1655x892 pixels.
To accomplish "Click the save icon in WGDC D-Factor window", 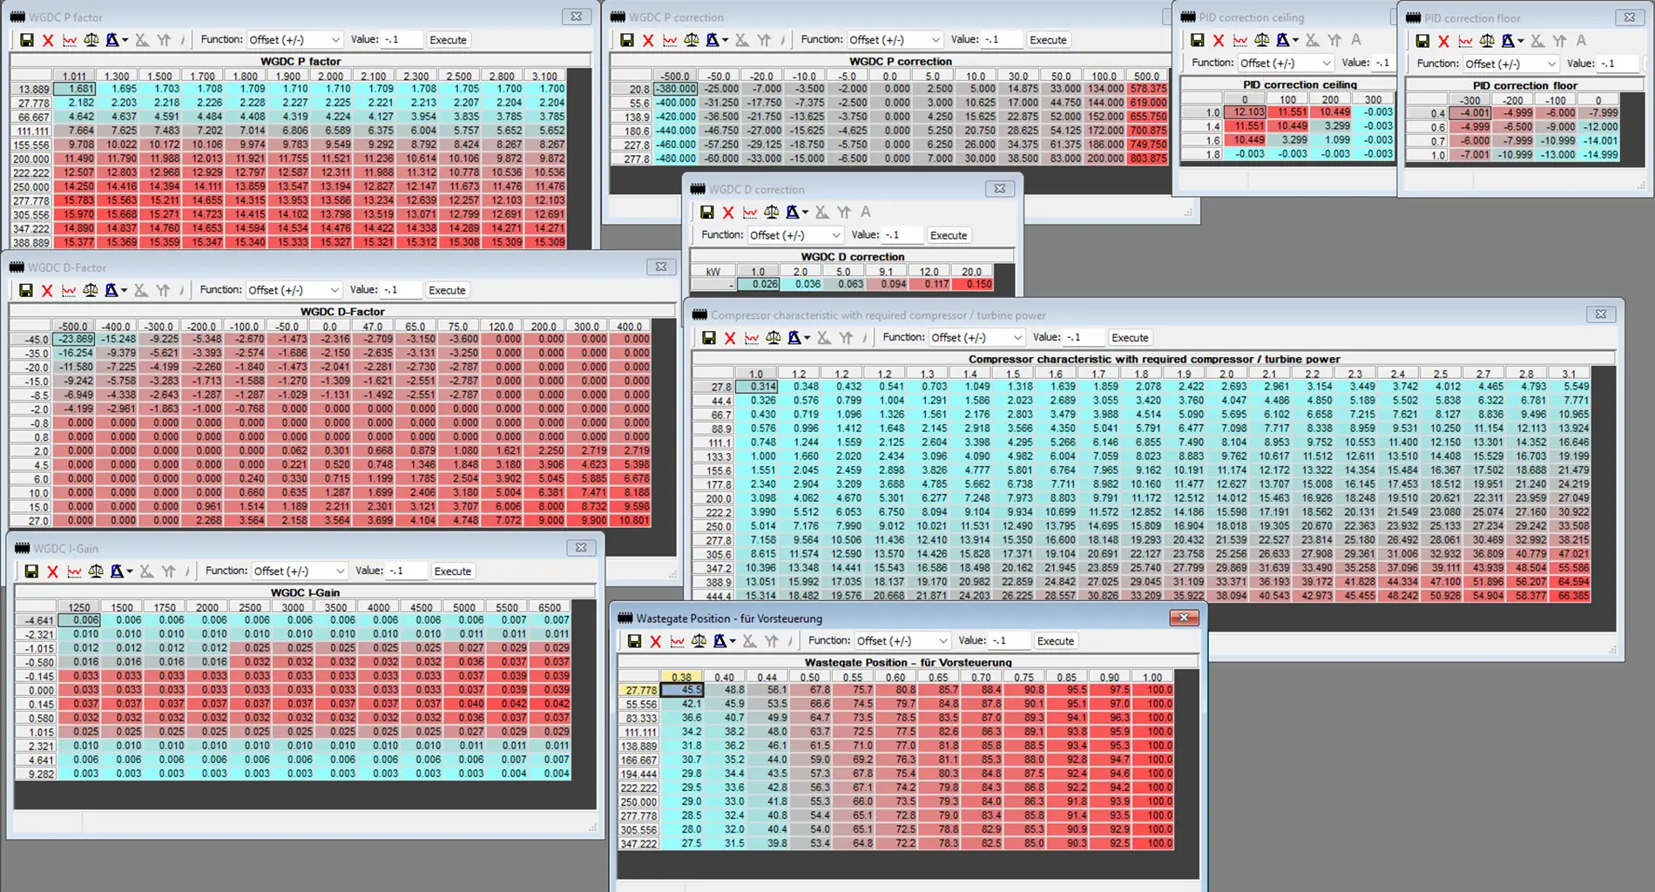I will click(x=26, y=290).
